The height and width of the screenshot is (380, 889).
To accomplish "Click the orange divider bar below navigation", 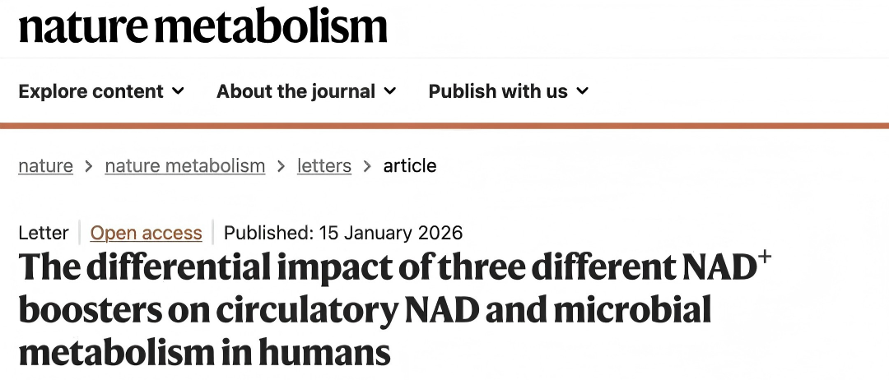I will [x=444, y=125].
